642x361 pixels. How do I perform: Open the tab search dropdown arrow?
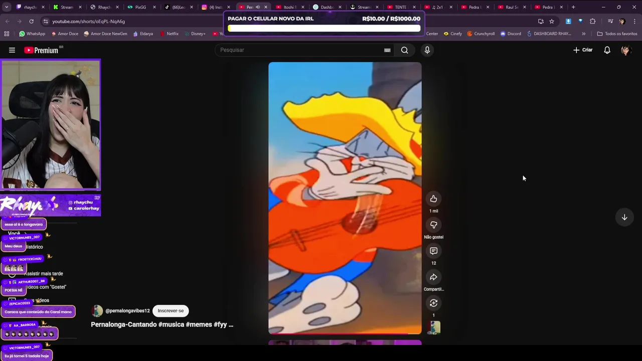(7, 7)
